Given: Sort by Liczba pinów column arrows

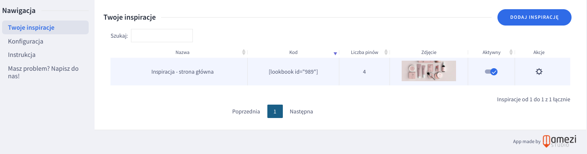Looking at the screenshot, I should tap(386, 52).
